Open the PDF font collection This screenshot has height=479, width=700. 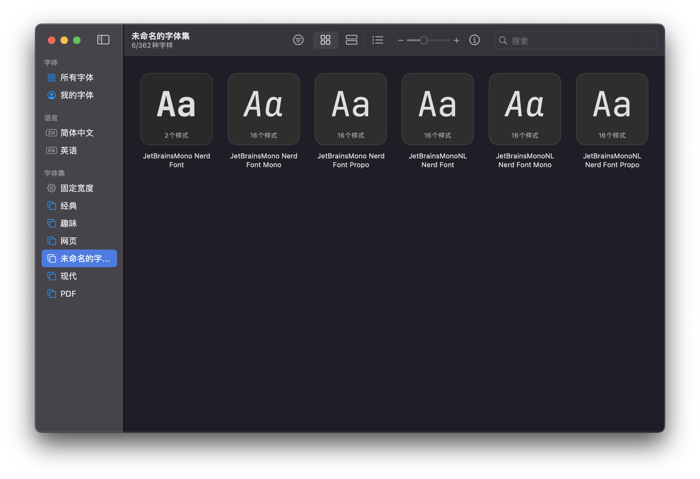68,294
